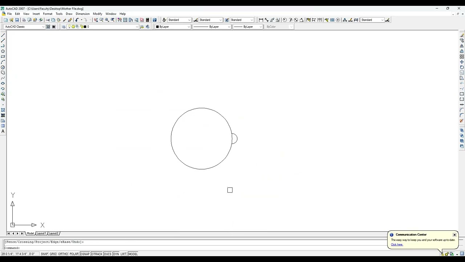The image size is (465, 262).
Task: Open the AutoCAD Classic workspace dropdown
Action: coord(24,27)
